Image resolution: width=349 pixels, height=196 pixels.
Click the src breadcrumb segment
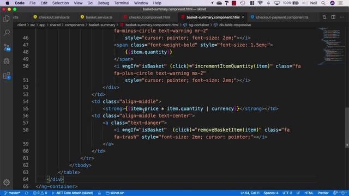tap(33, 25)
